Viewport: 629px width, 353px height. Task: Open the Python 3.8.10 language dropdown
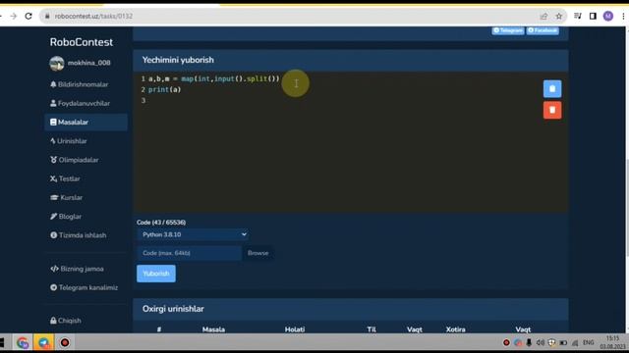(x=193, y=234)
